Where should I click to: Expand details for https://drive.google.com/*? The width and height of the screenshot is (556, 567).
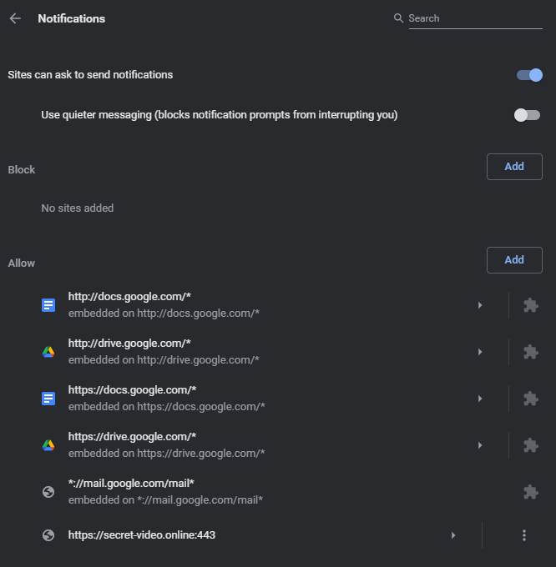tap(480, 445)
